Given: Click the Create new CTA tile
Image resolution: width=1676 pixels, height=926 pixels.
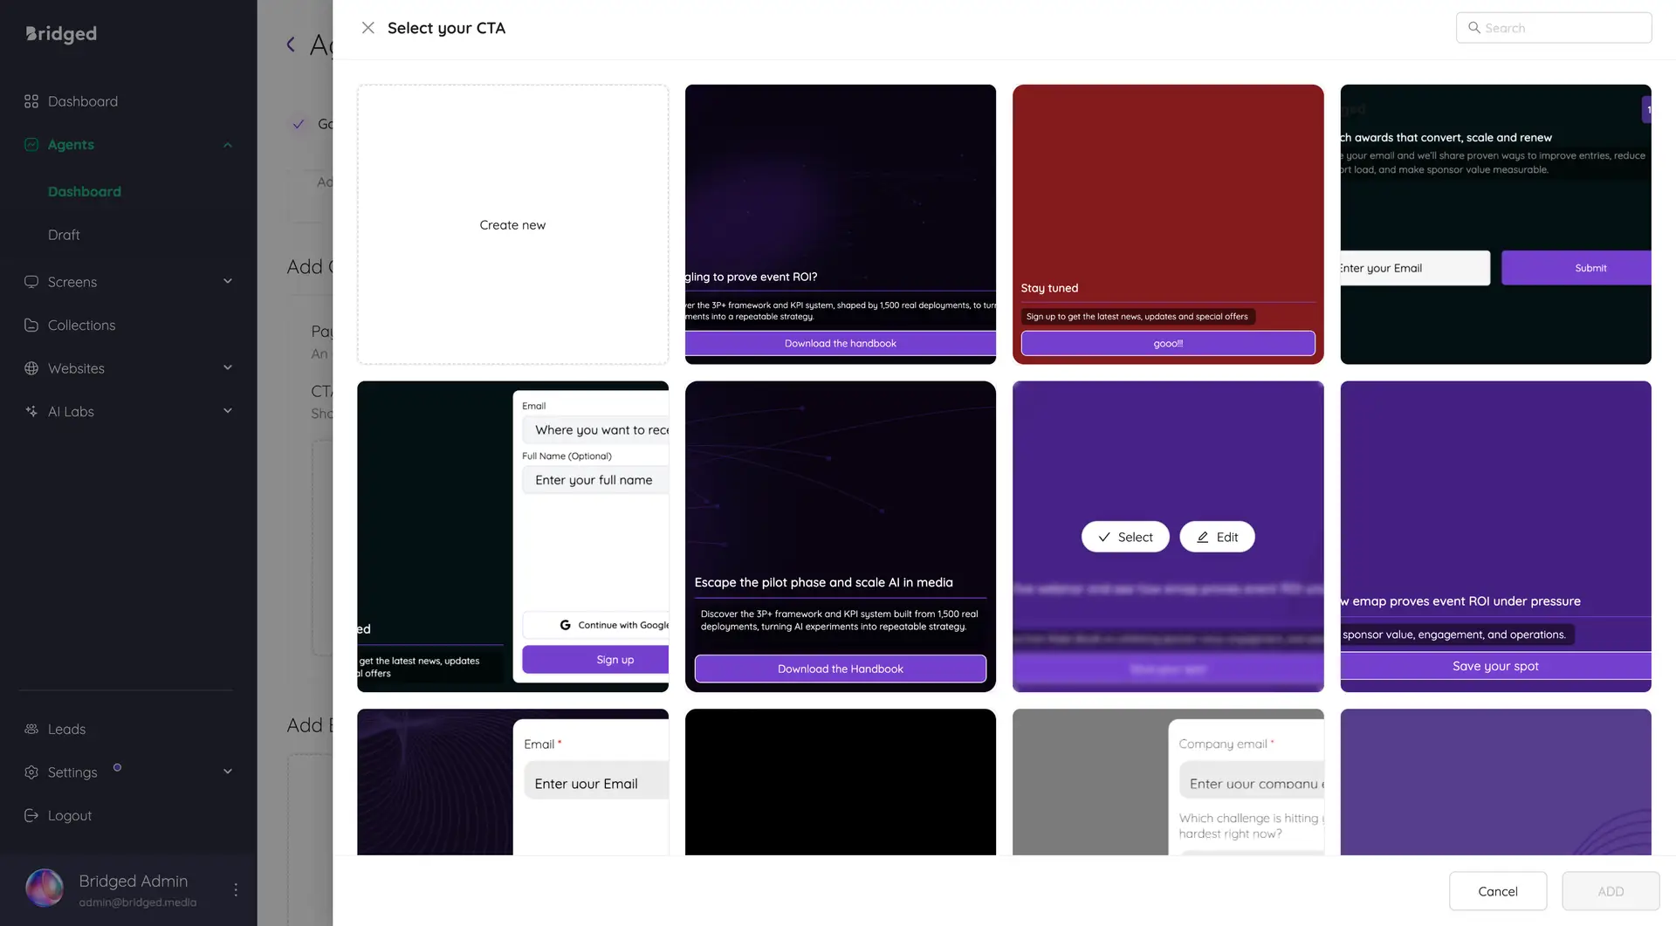Looking at the screenshot, I should (512, 224).
